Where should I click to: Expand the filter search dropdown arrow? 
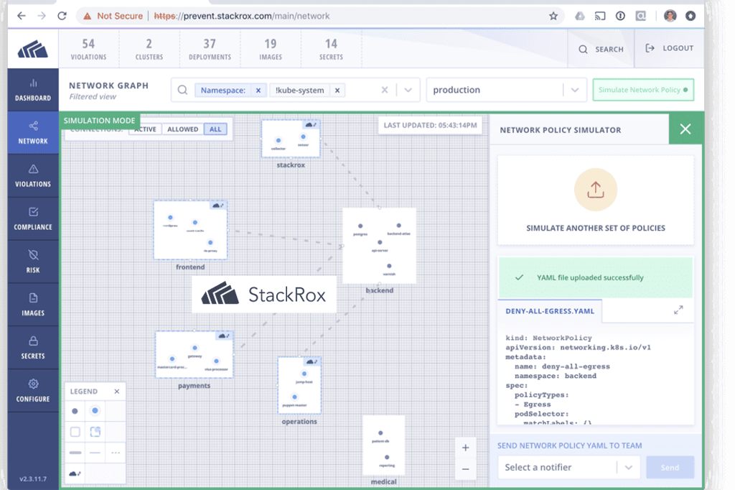point(408,90)
